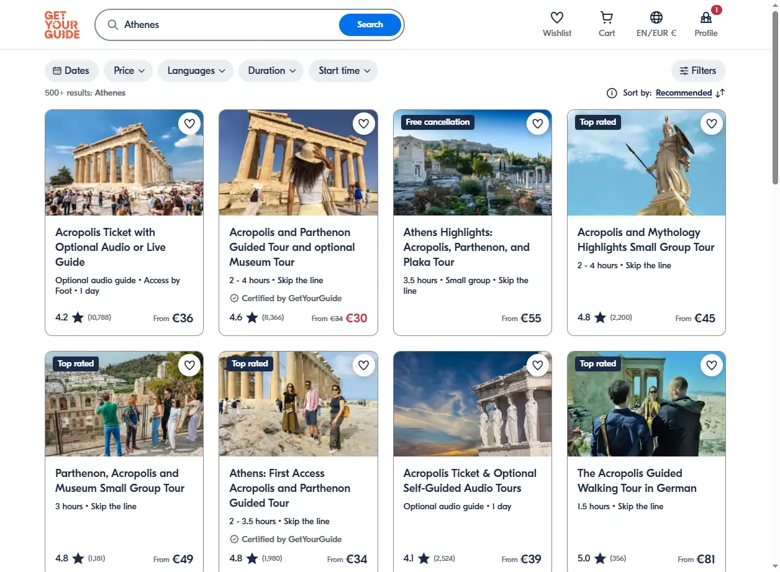Open the EN/EUR € globe icon
780x572 pixels.
click(x=656, y=17)
